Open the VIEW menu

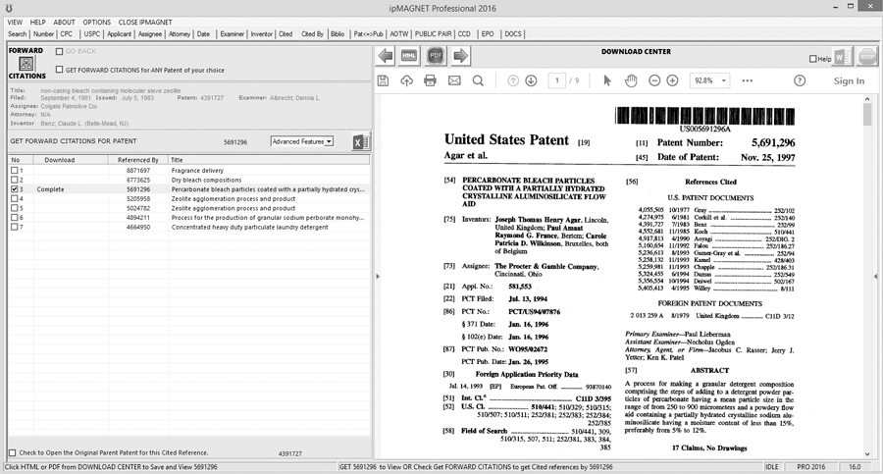15,22
